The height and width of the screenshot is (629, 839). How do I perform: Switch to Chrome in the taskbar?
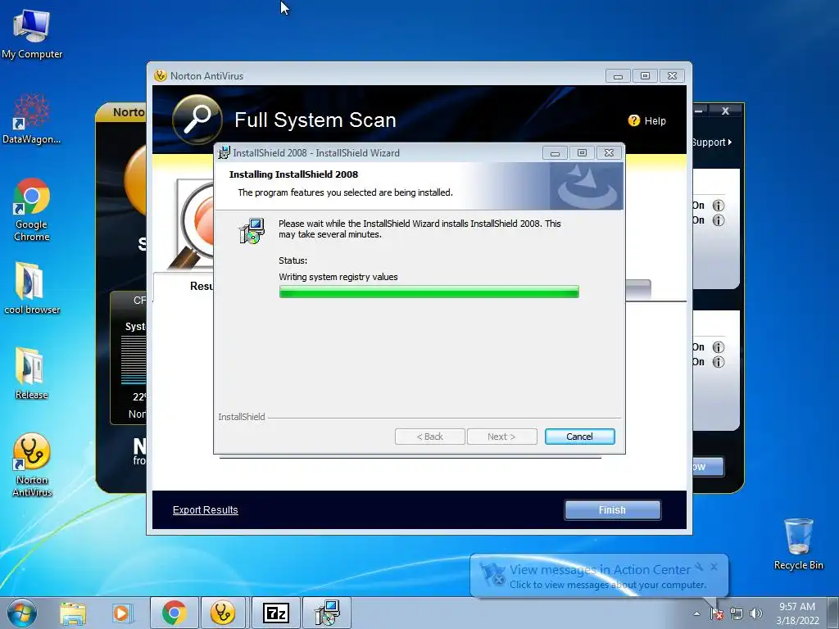pos(174,613)
